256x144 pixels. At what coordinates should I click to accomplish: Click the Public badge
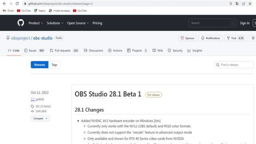(x=59, y=38)
